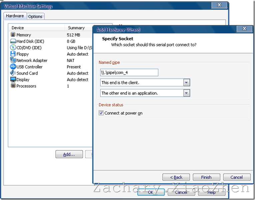This screenshot has height=200, width=255.
Task: Switch to the Options tab
Action: (x=35, y=16)
